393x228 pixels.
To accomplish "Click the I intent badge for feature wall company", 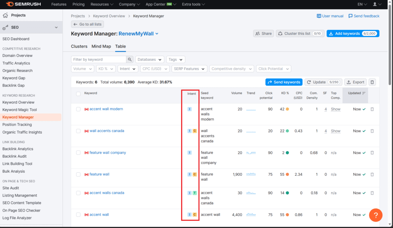I will click(190, 153).
